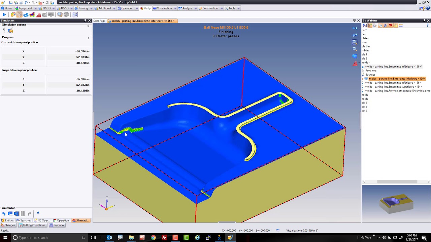This screenshot has height=242, width=431.
Task: Click the gray monitor icon in the Verify toolbar
Action: tap(51, 14)
